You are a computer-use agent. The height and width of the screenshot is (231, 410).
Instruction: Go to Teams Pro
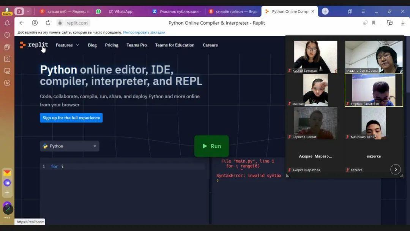(x=137, y=45)
